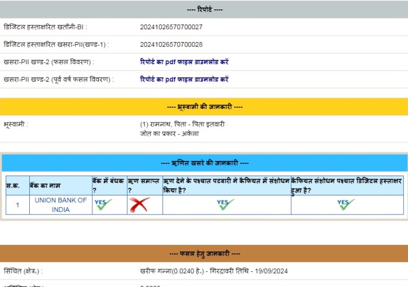Click स.क. column header

[x=18, y=185]
